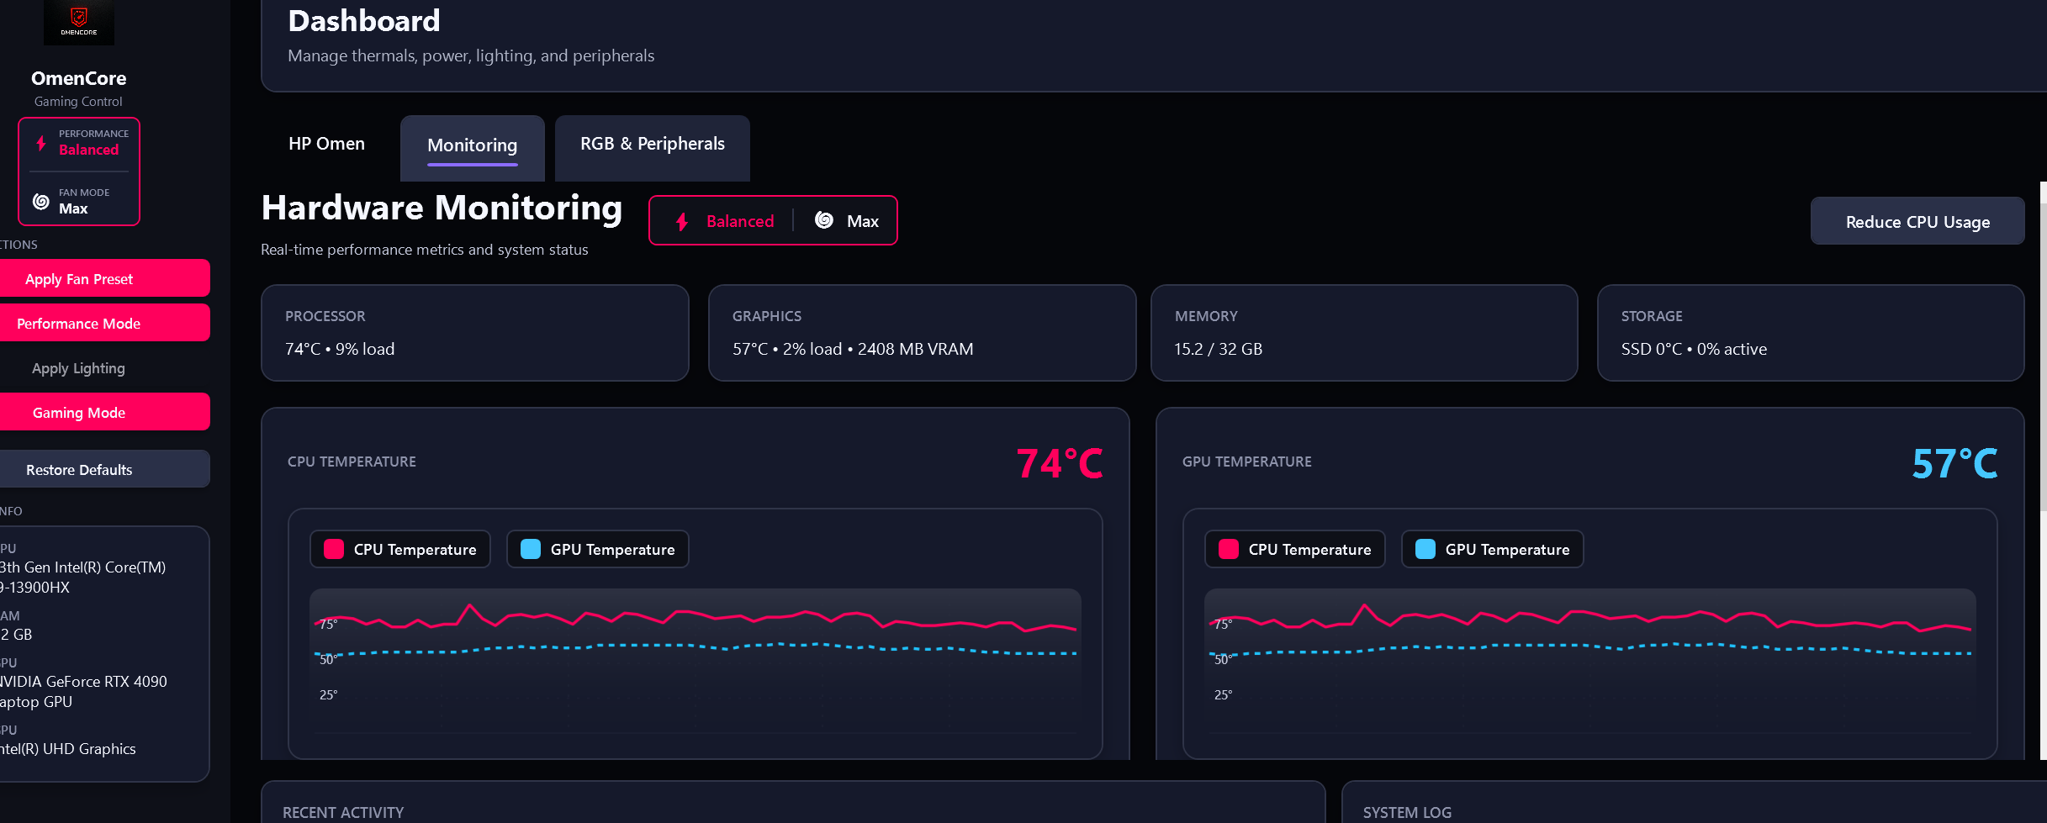Select the lightning bolt inside the Balanced selector
This screenshot has height=823, width=2047.
pyautogui.click(x=681, y=220)
